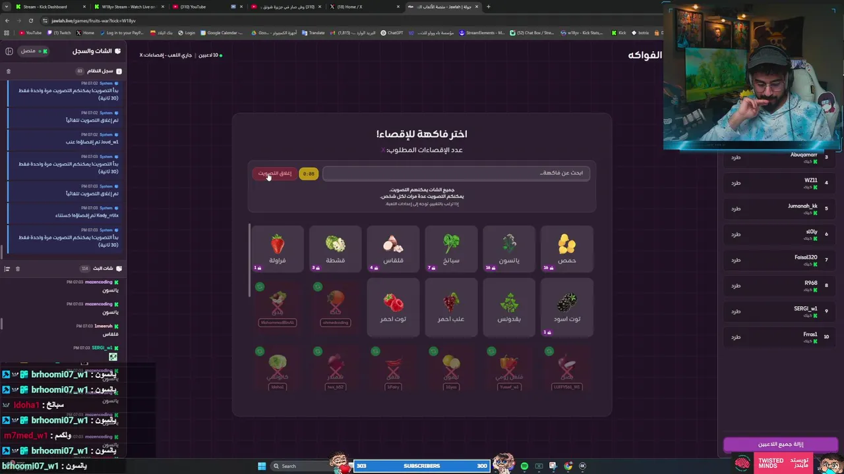Click the close voting (إغلاق التصويت) button
Image resolution: width=844 pixels, height=474 pixels.
(274, 173)
